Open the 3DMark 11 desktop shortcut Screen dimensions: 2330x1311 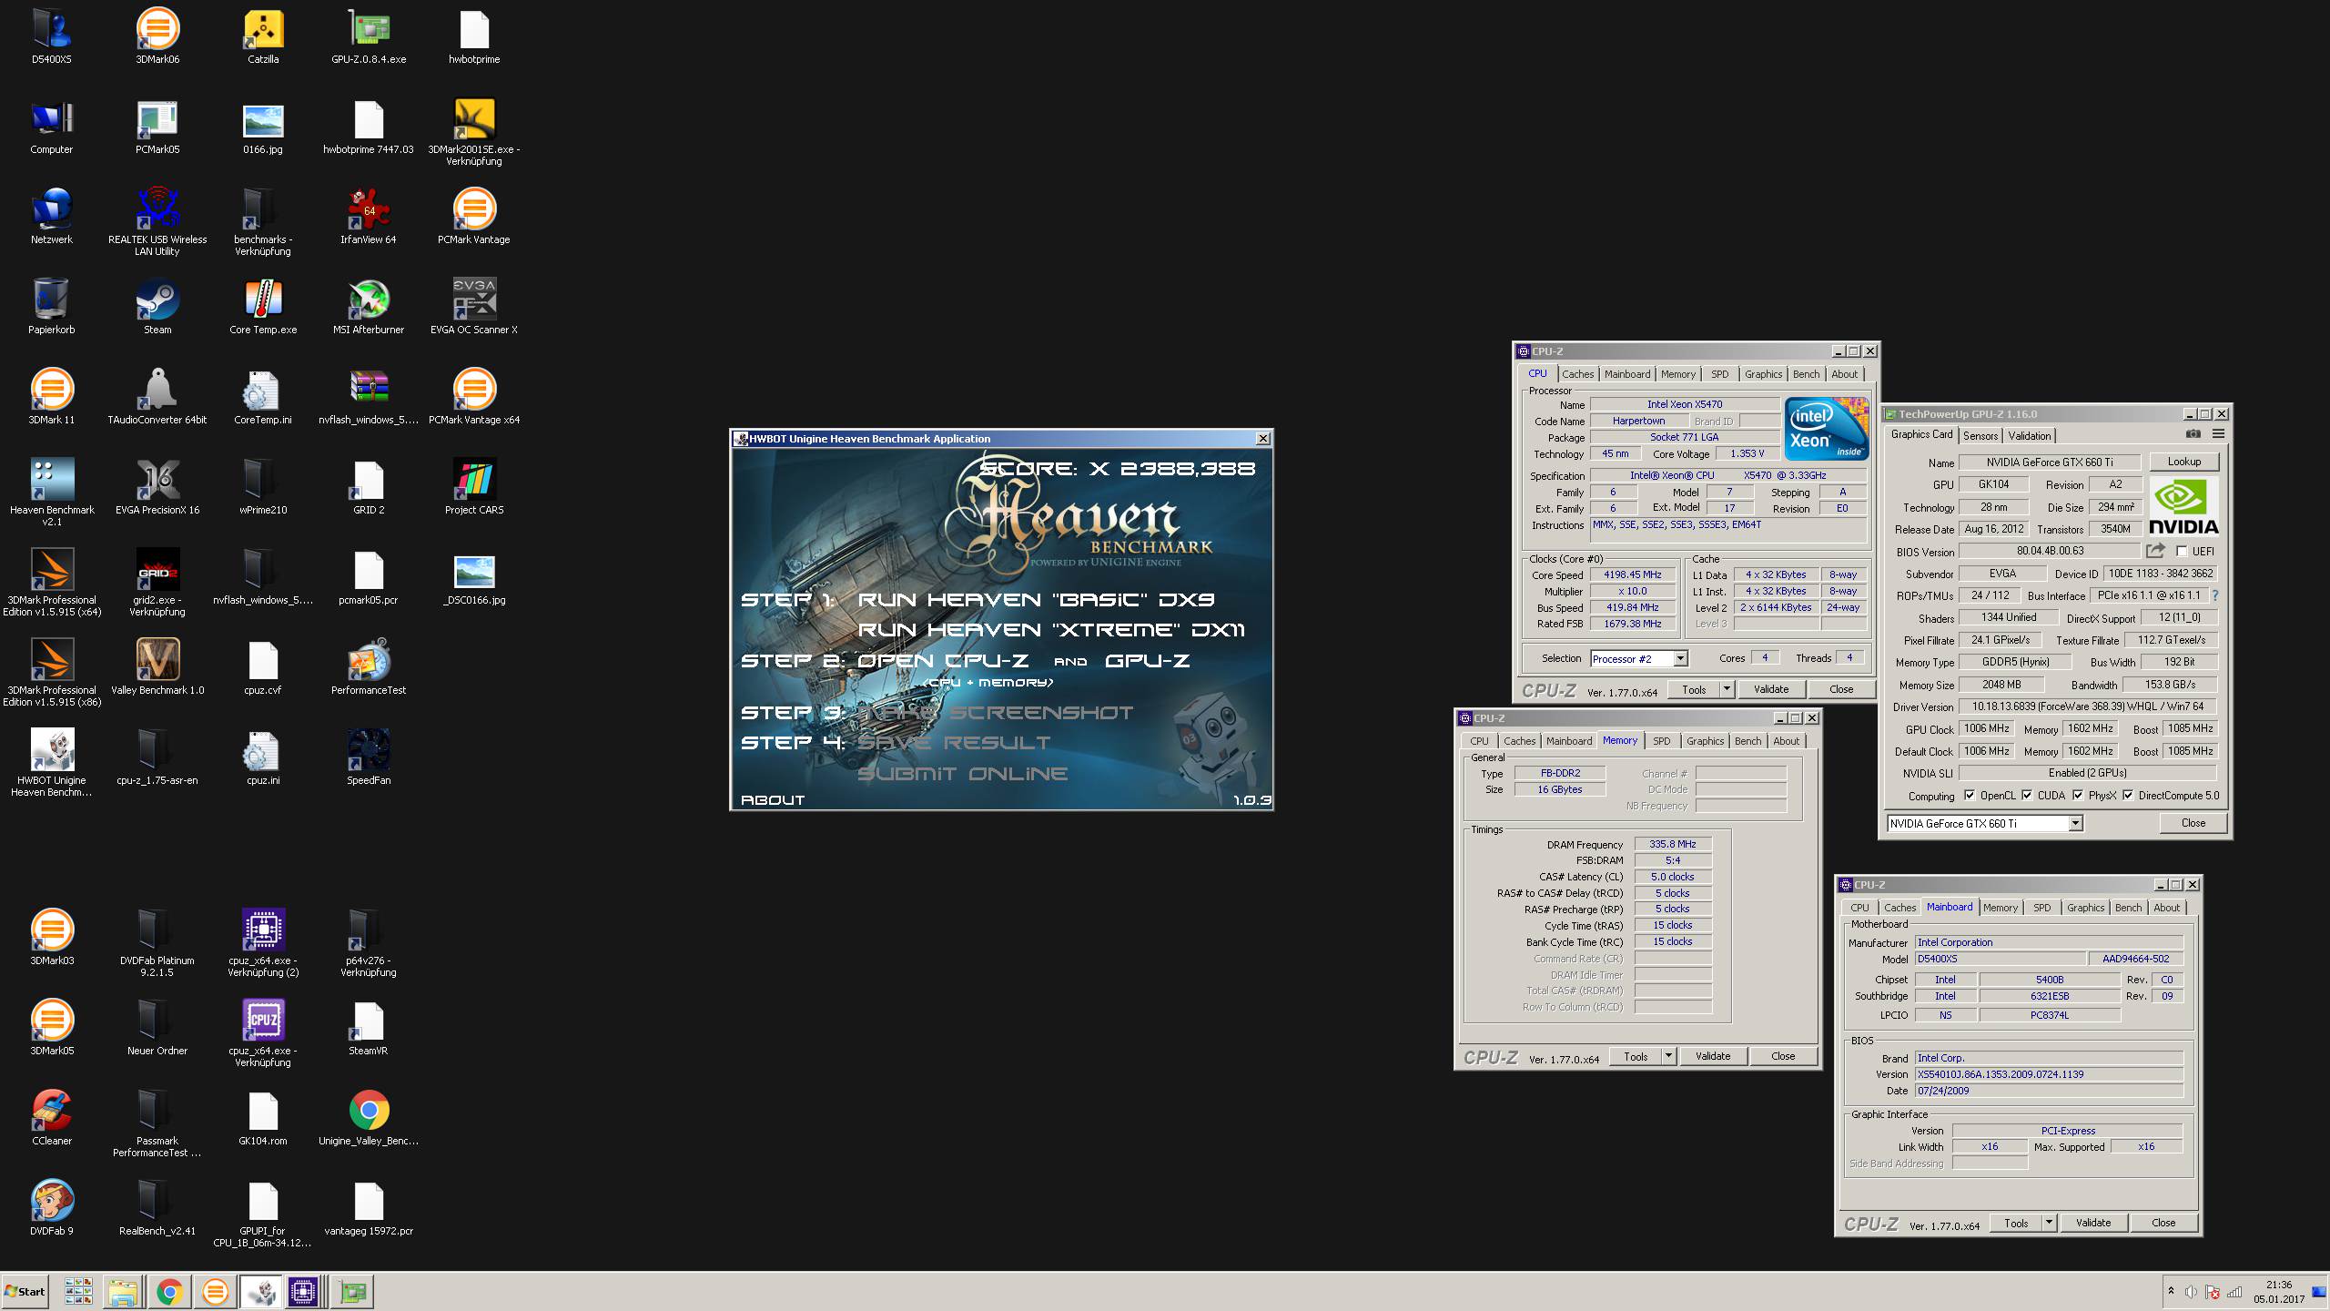coord(52,397)
